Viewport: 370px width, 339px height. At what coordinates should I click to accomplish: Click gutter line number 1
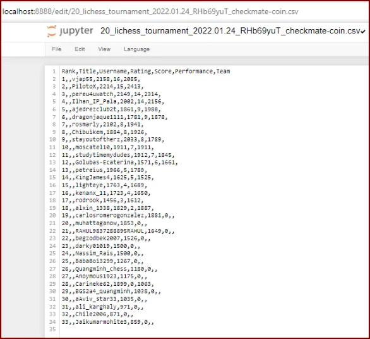coord(54,71)
